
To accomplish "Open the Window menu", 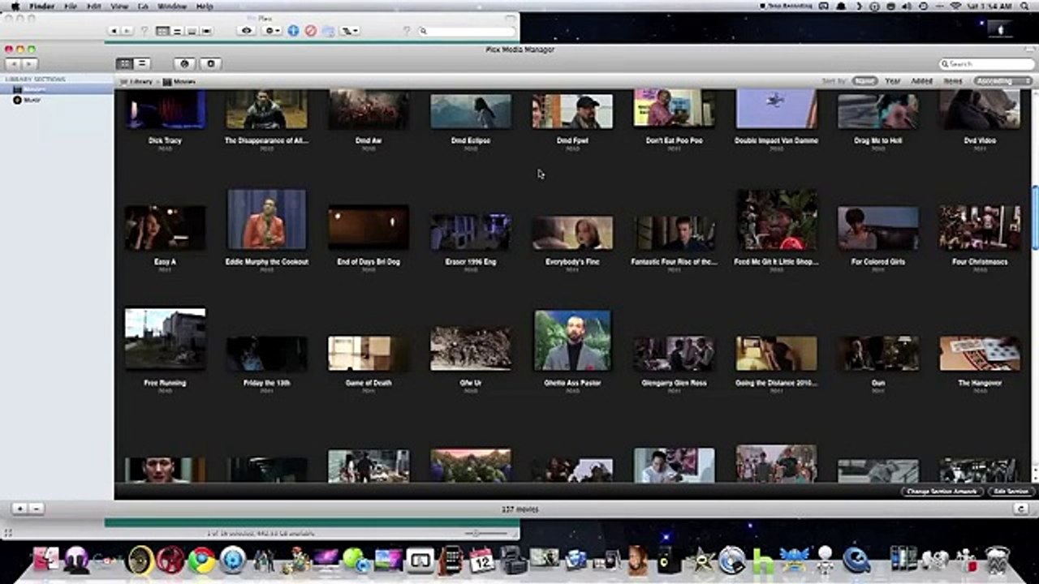I will 171,6.
